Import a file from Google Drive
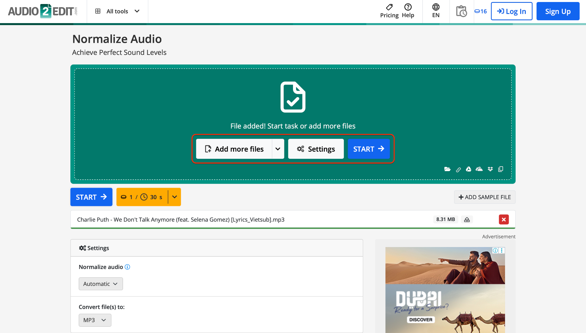 pyautogui.click(x=468, y=169)
